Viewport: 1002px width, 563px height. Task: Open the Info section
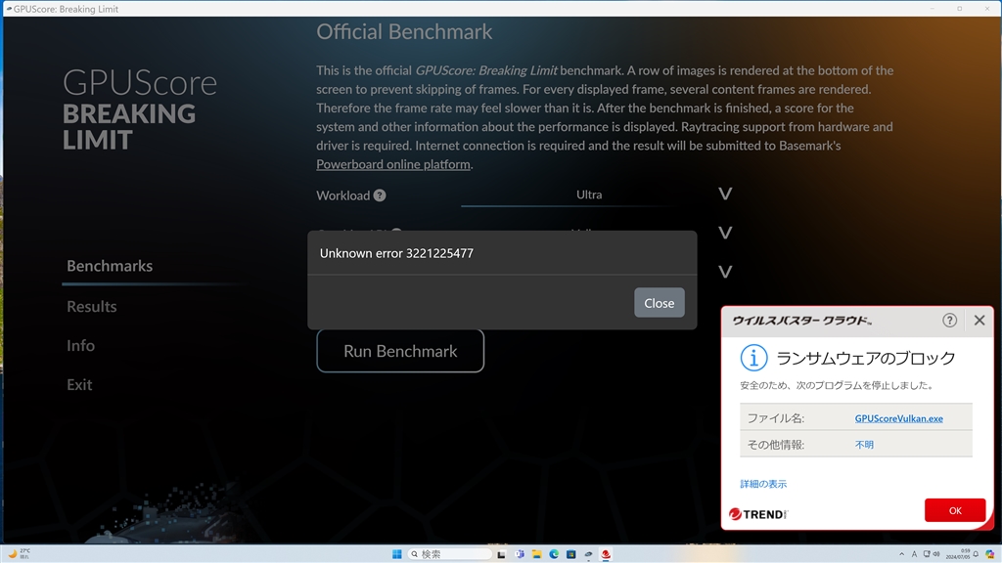(80, 345)
